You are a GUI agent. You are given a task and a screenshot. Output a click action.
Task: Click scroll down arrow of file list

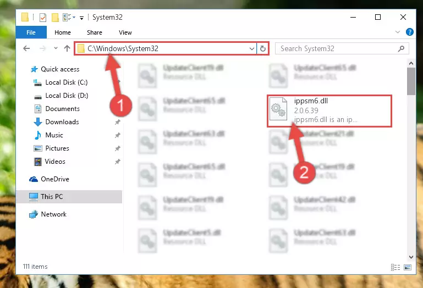click(411, 257)
